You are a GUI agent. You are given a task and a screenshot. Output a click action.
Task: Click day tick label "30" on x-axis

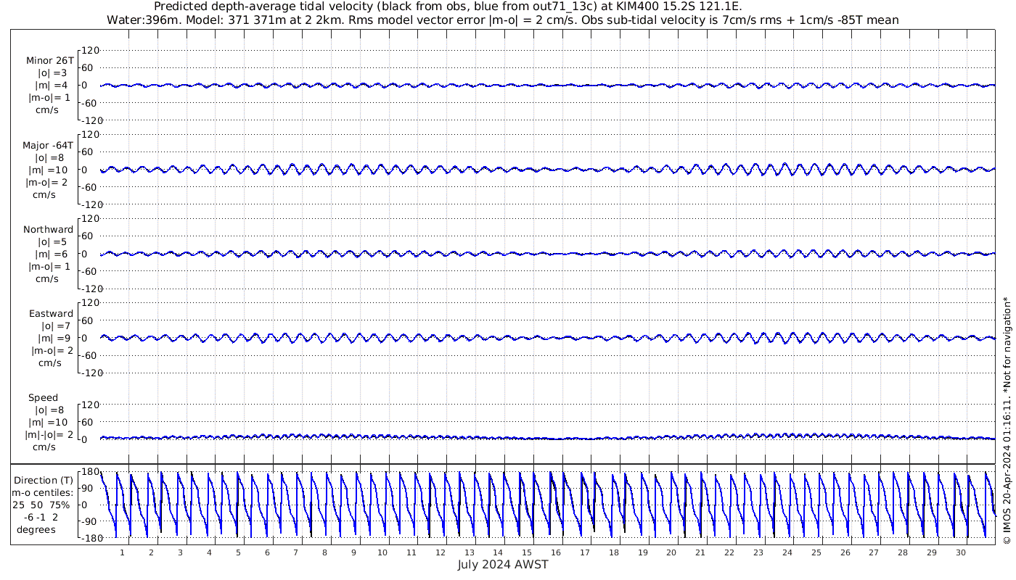point(961,552)
